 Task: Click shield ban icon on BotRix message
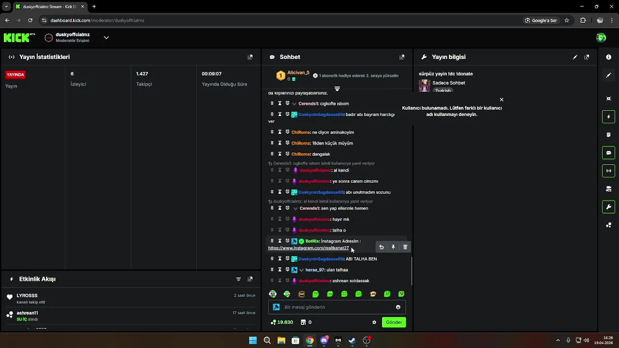click(287, 241)
